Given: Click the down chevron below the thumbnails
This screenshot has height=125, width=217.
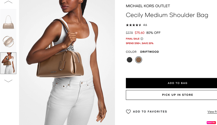Looking at the screenshot, I should point(8,81).
